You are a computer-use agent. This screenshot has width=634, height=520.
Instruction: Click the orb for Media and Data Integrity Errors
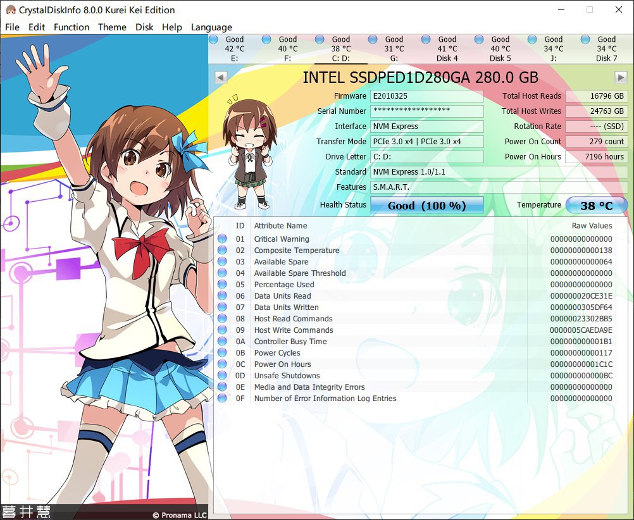[222, 387]
